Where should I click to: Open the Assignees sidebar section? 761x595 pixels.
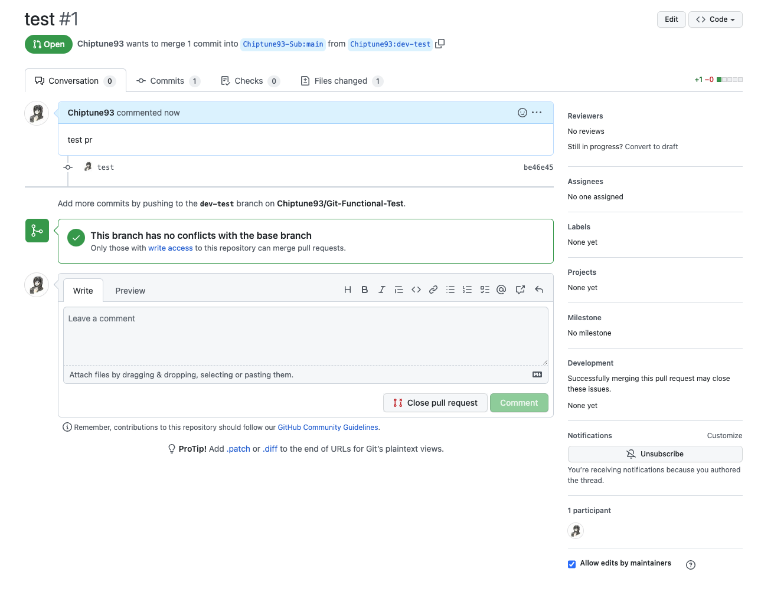[585, 182]
